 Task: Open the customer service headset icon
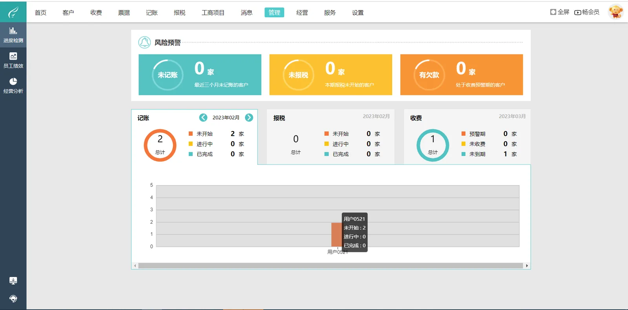[13, 299]
